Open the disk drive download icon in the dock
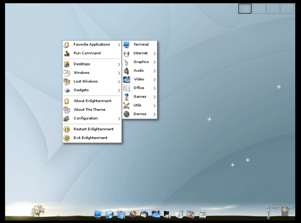Screen dimensions: 301x223 pyautogui.click(x=202, y=214)
